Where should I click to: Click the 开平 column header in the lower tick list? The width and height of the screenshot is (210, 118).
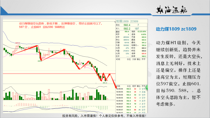[144, 86]
